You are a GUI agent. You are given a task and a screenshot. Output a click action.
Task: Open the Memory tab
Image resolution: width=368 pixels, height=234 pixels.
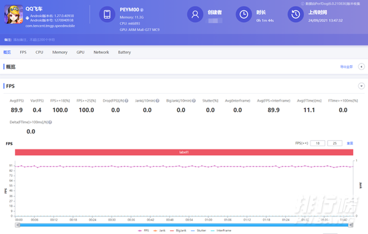(x=60, y=52)
